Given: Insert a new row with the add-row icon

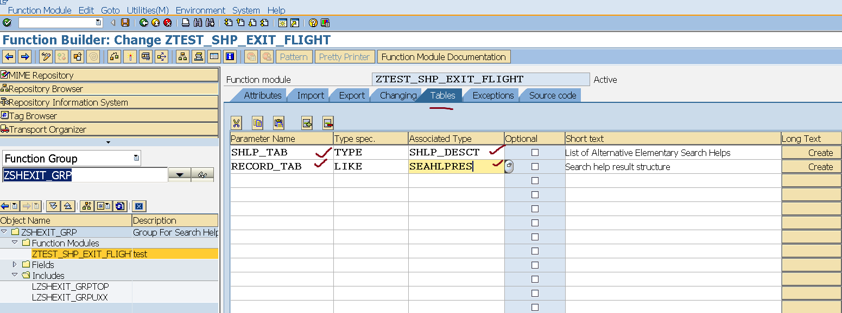Looking at the screenshot, I should [x=307, y=123].
